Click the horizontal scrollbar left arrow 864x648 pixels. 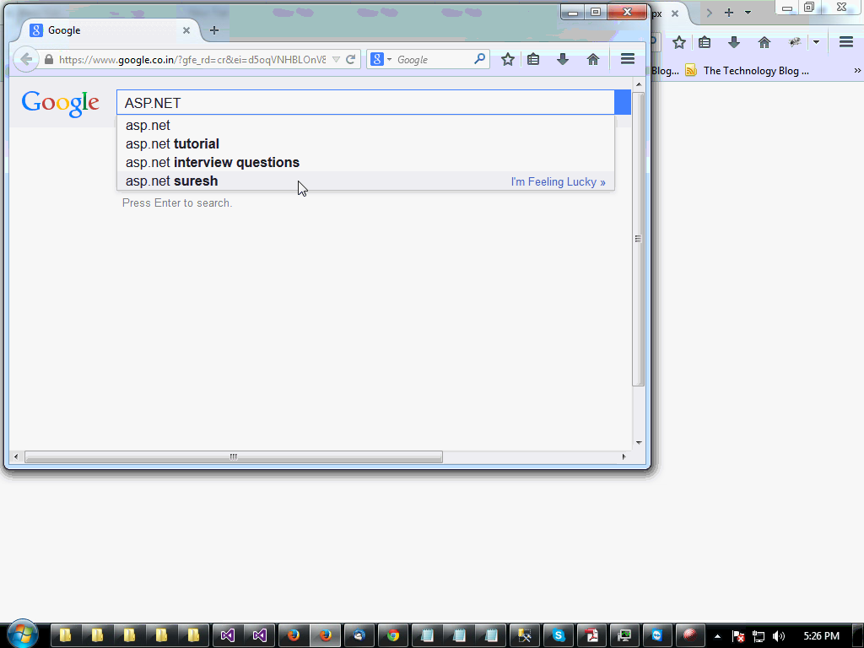15,456
